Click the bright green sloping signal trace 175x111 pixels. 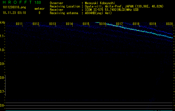139,31
